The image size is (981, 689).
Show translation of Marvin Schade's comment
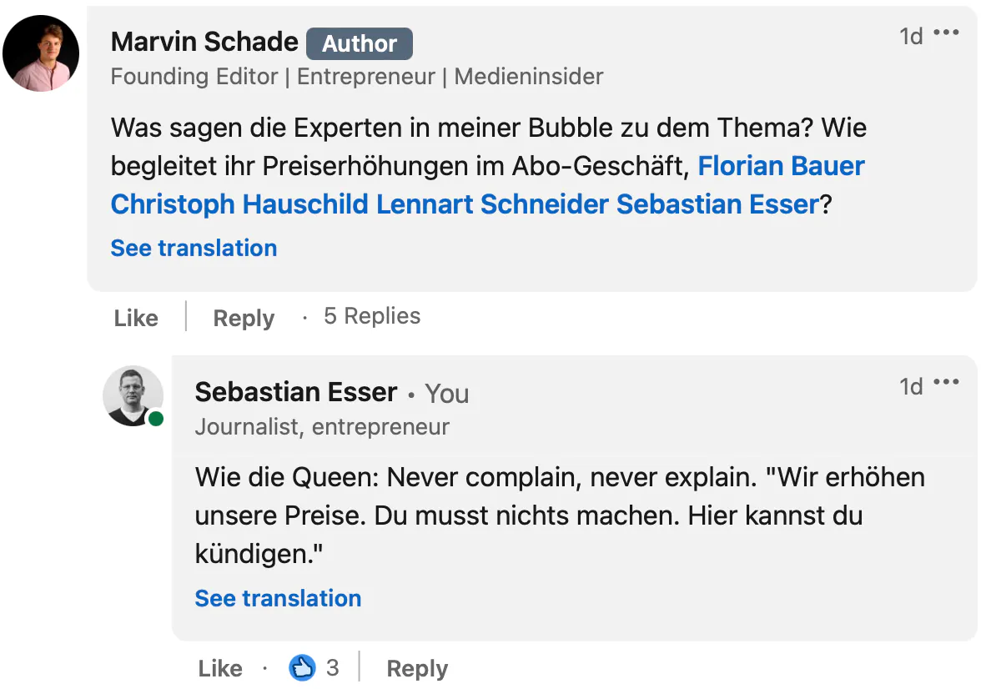pos(194,248)
